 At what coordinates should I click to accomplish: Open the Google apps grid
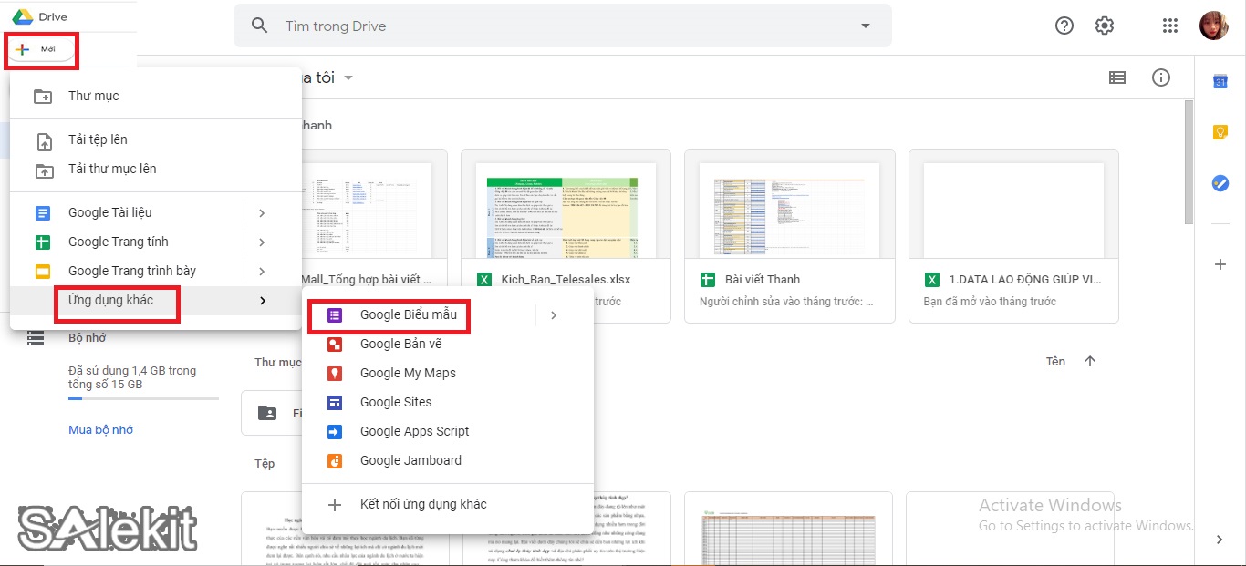click(1170, 26)
